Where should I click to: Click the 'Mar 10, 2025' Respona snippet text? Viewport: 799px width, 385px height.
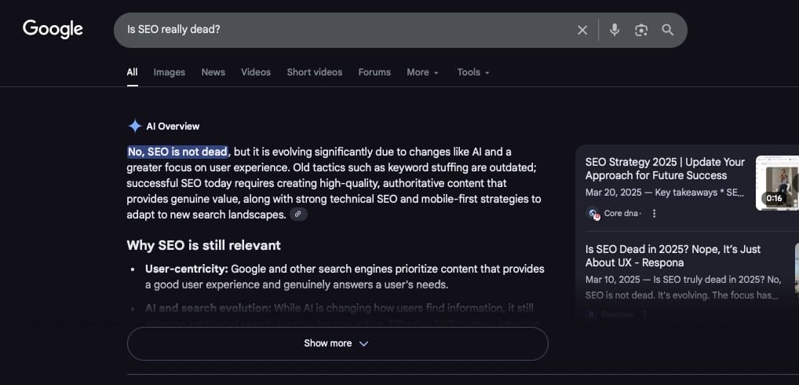click(x=683, y=288)
